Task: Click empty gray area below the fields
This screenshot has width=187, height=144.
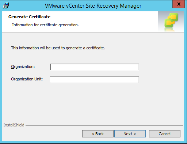Action: [x=92, y=103]
